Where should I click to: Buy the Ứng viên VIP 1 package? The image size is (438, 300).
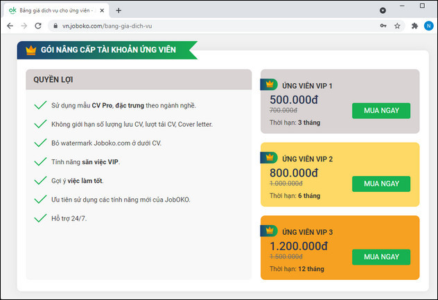(381, 111)
